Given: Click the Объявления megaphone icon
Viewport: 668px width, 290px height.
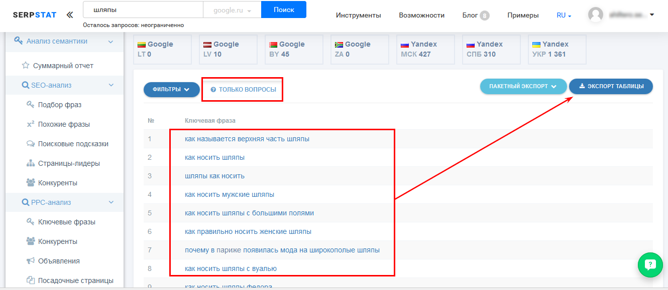Looking at the screenshot, I should click(30, 261).
